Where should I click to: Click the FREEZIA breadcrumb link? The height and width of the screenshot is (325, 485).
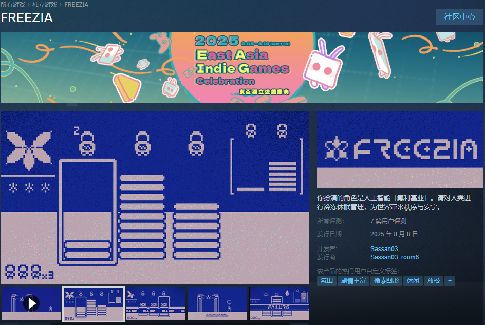pos(77,5)
